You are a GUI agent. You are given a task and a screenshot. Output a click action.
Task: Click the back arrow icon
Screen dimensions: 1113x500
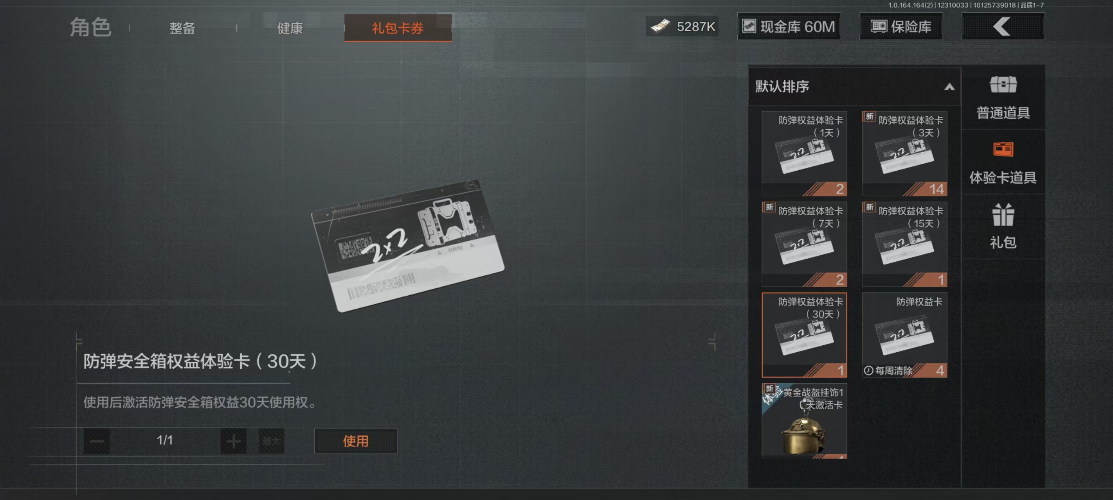[1002, 27]
